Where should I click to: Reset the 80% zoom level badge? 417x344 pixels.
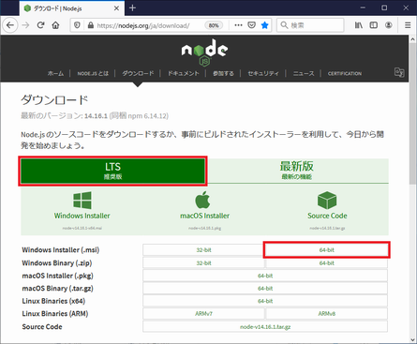pos(214,25)
